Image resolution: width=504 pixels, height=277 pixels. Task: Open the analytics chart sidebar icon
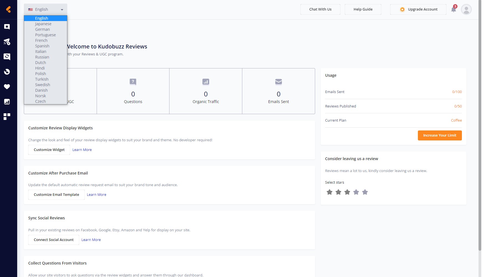pyautogui.click(x=7, y=102)
